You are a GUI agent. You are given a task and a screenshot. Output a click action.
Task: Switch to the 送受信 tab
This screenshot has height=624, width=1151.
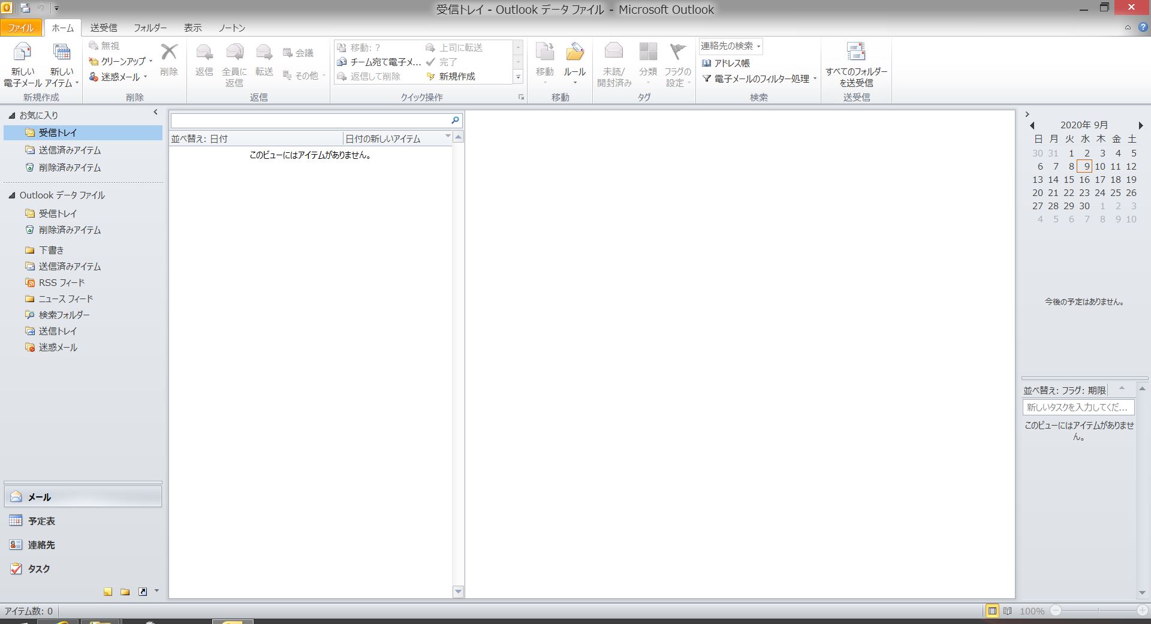click(104, 28)
